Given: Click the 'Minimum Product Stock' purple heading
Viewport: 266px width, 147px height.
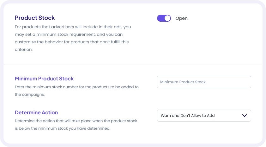Looking at the screenshot, I should (x=44, y=79).
